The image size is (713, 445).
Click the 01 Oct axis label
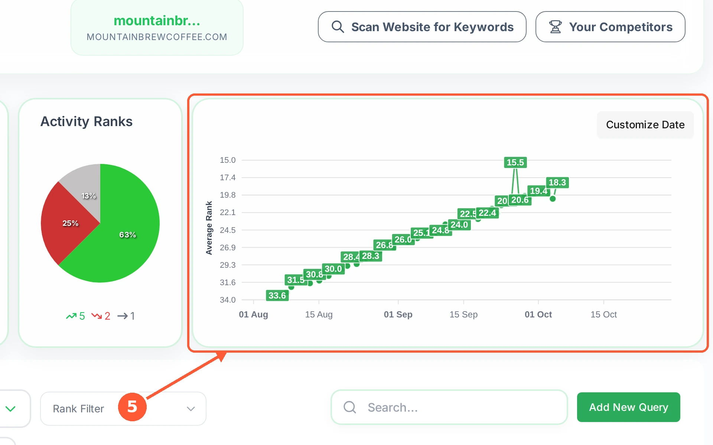[x=538, y=314]
